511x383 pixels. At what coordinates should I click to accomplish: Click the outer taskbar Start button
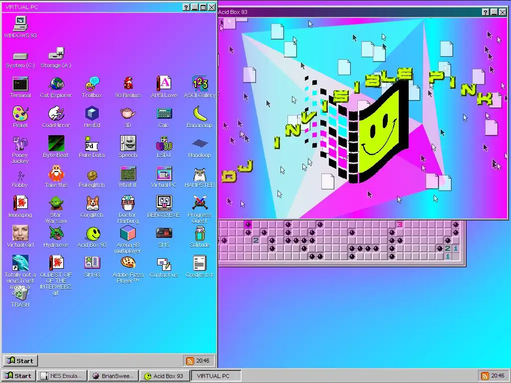click(x=18, y=376)
